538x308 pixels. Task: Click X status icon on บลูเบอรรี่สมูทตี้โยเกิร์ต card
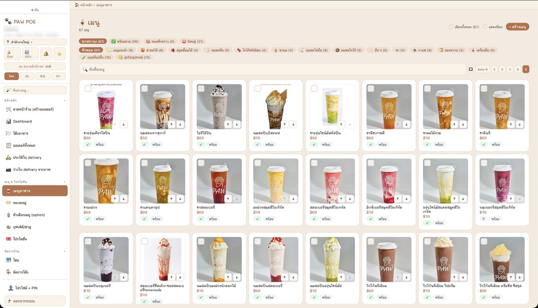484,219
